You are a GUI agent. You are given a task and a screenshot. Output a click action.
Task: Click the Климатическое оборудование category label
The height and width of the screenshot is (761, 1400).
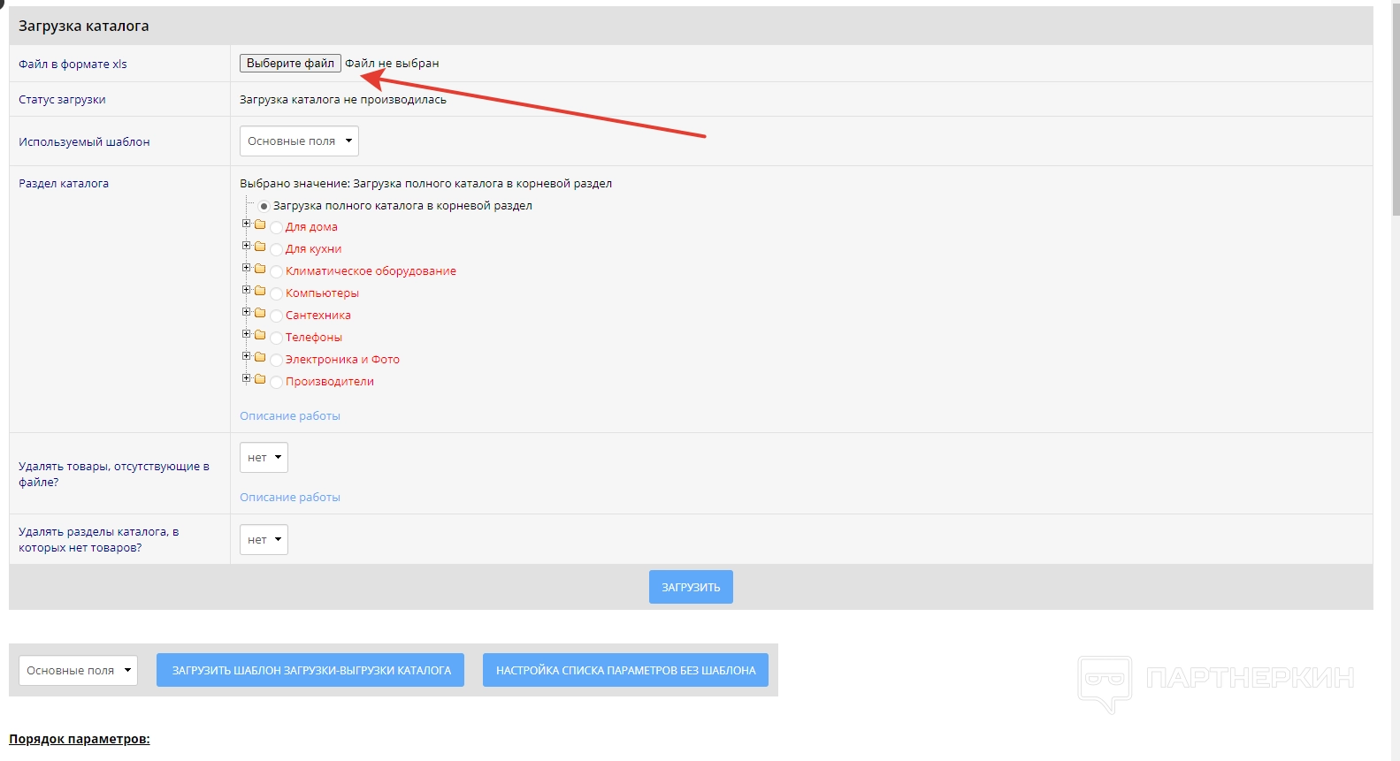pos(371,271)
